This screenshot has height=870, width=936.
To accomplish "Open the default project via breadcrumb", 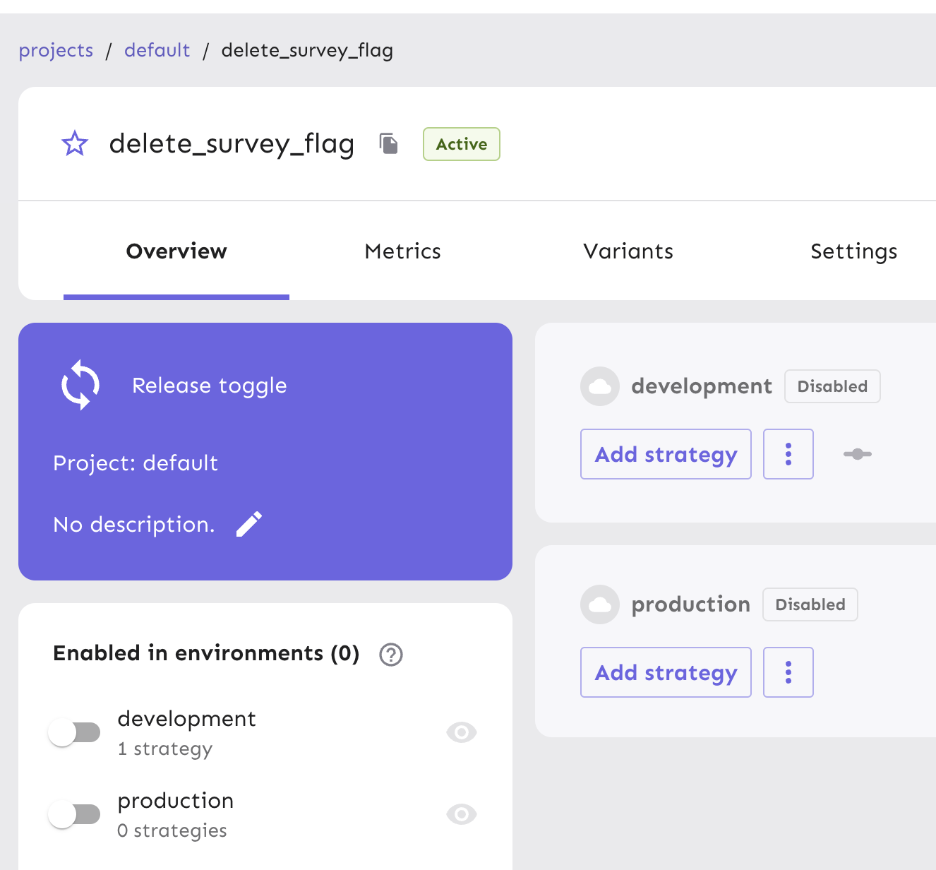I will pyautogui.click(x=157, y=50).
